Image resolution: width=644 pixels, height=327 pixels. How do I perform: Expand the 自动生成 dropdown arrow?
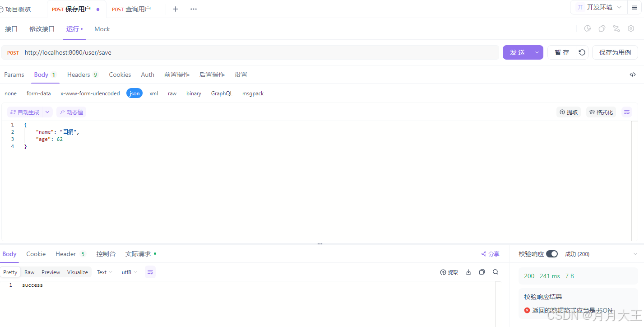(x=47, y=112)
